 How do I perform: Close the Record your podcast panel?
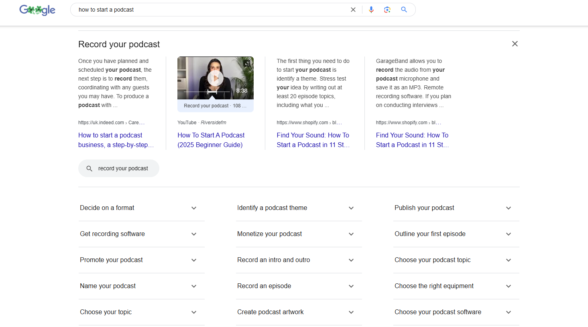[x=515, y=44]
